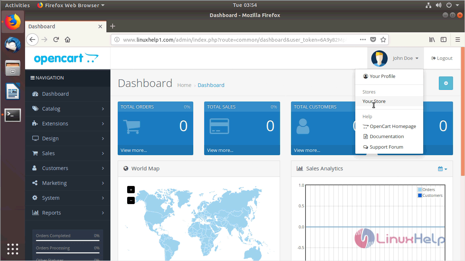Open a new browser tab
This screenshot has height=261, width=465.
[113, 26]
